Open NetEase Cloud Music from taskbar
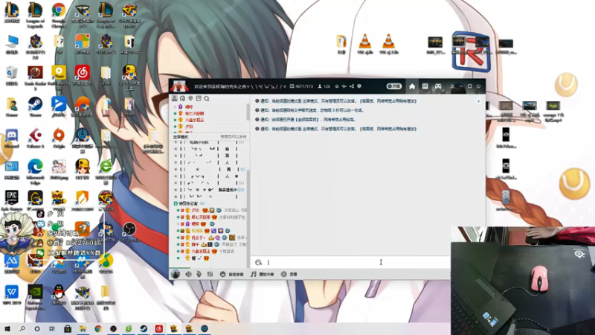Viewport: 595px width, 335px height. click(158, 328)
